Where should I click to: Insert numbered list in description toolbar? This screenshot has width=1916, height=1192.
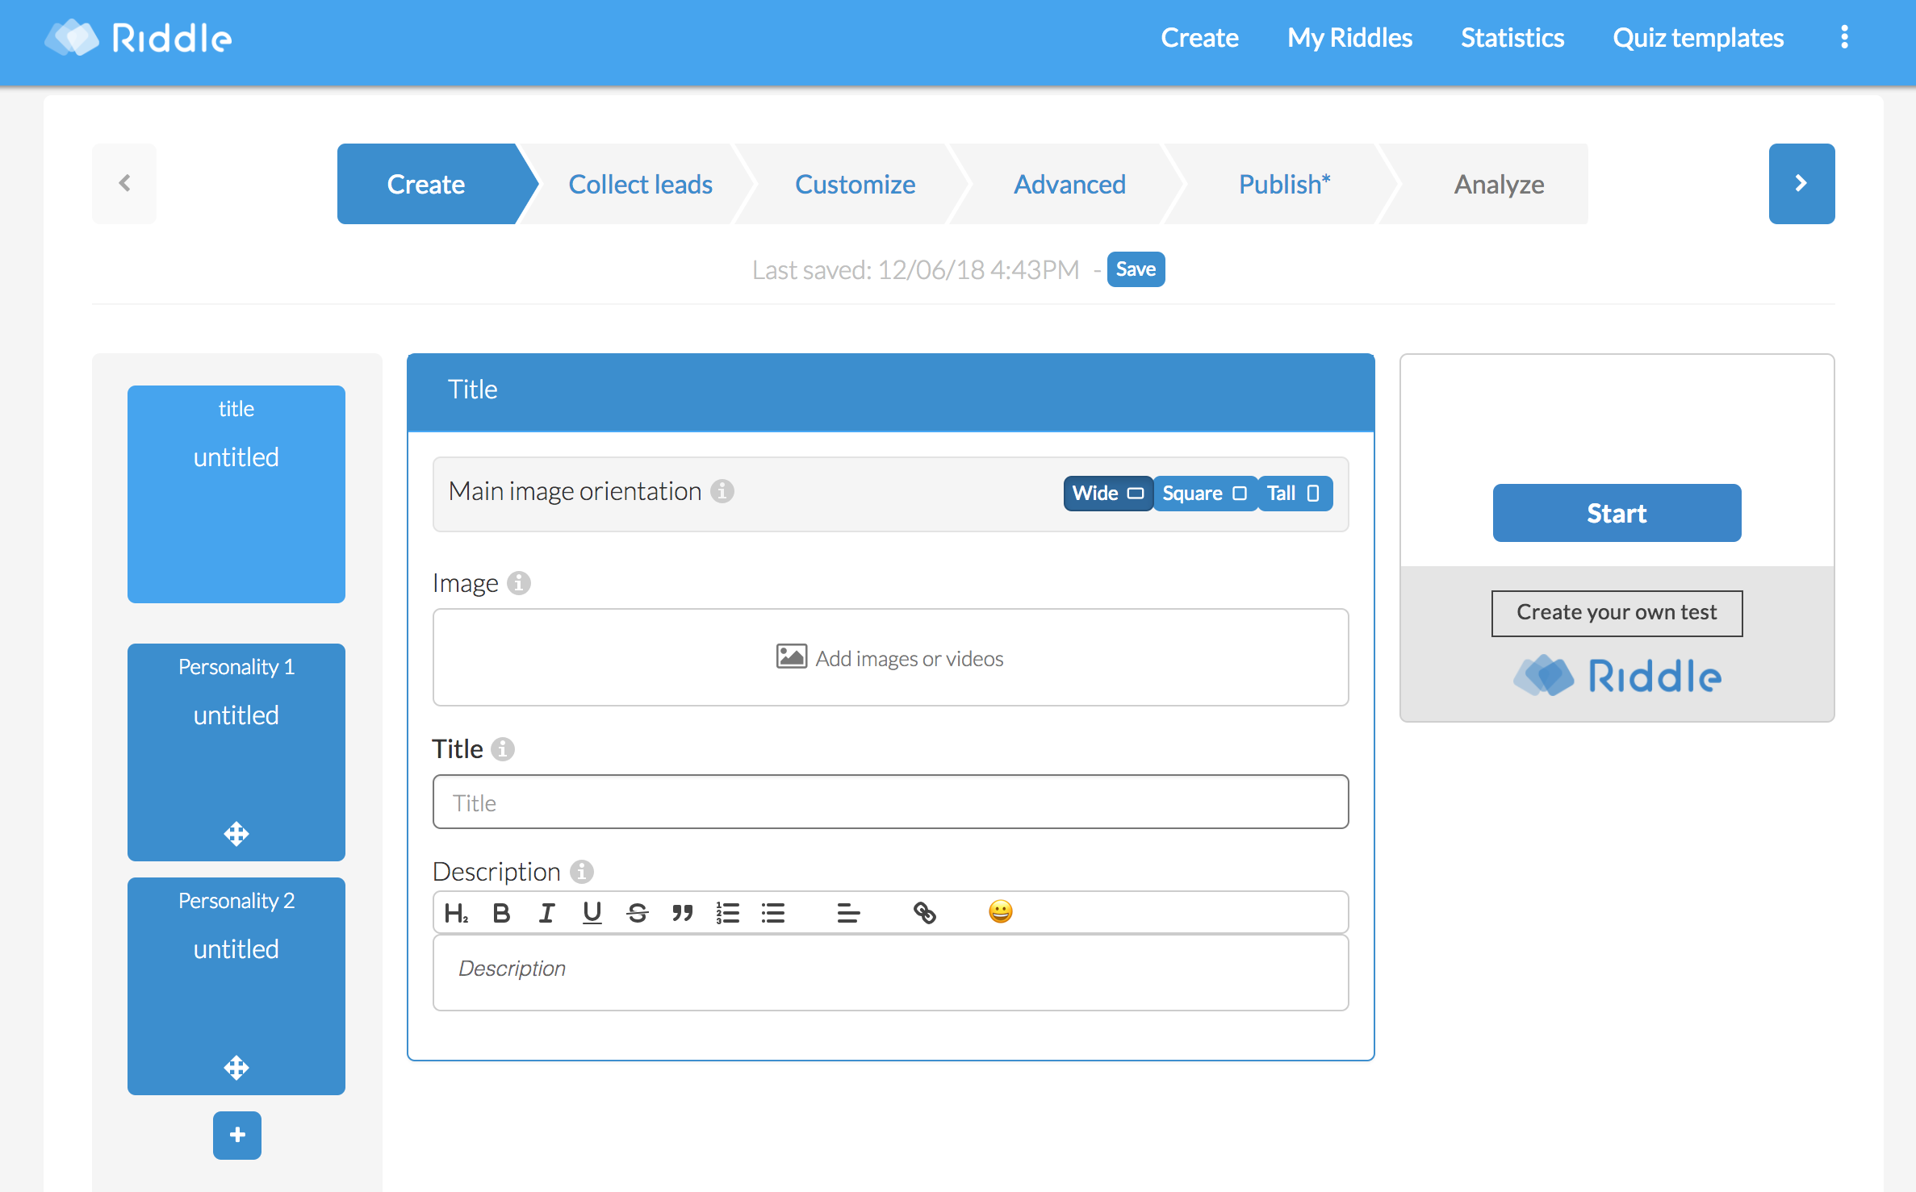coord(728,912)
